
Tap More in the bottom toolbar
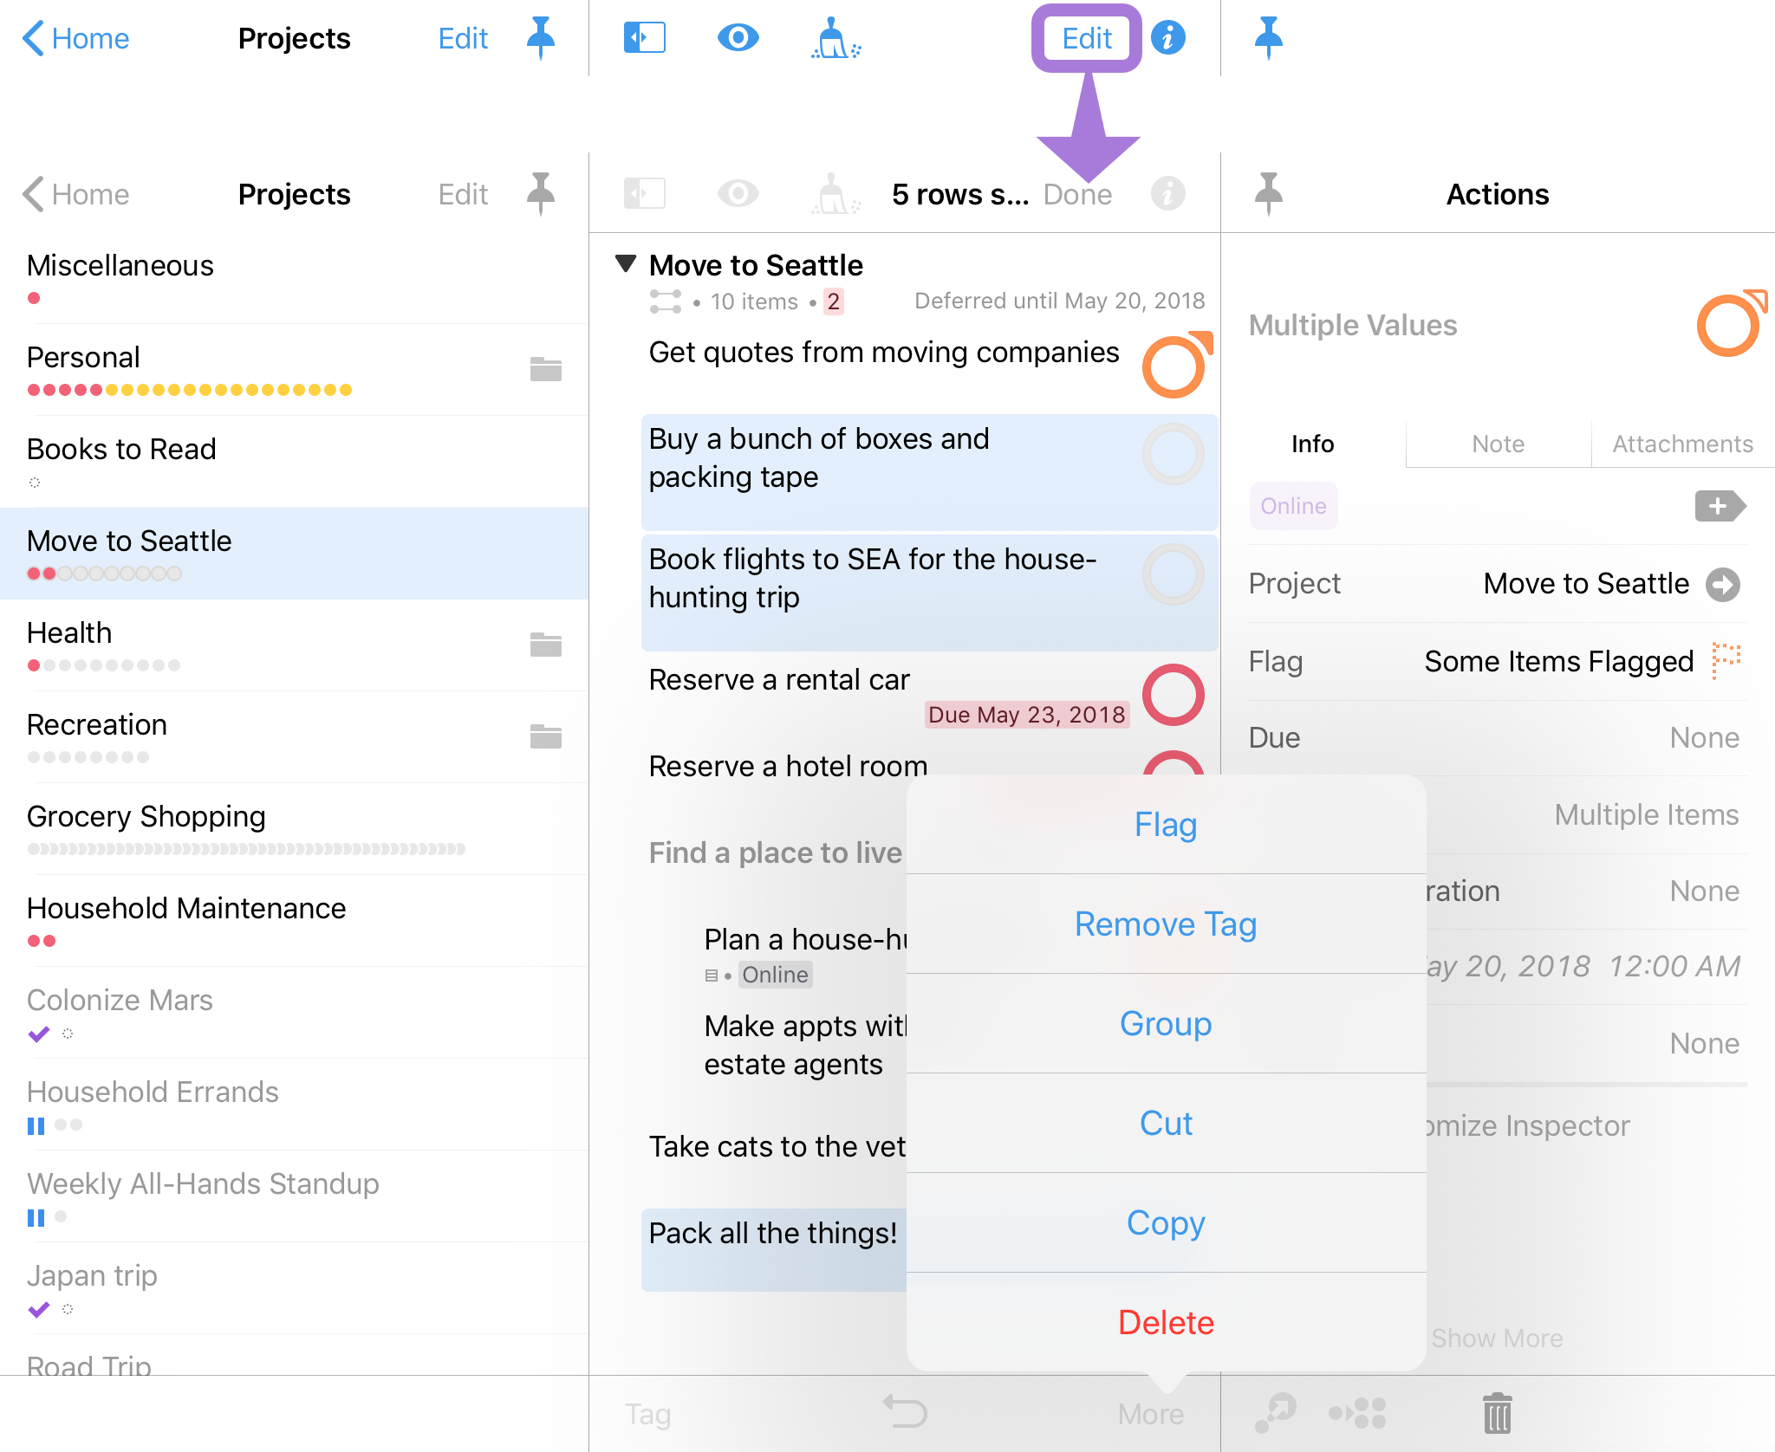coord(1151,1414)
